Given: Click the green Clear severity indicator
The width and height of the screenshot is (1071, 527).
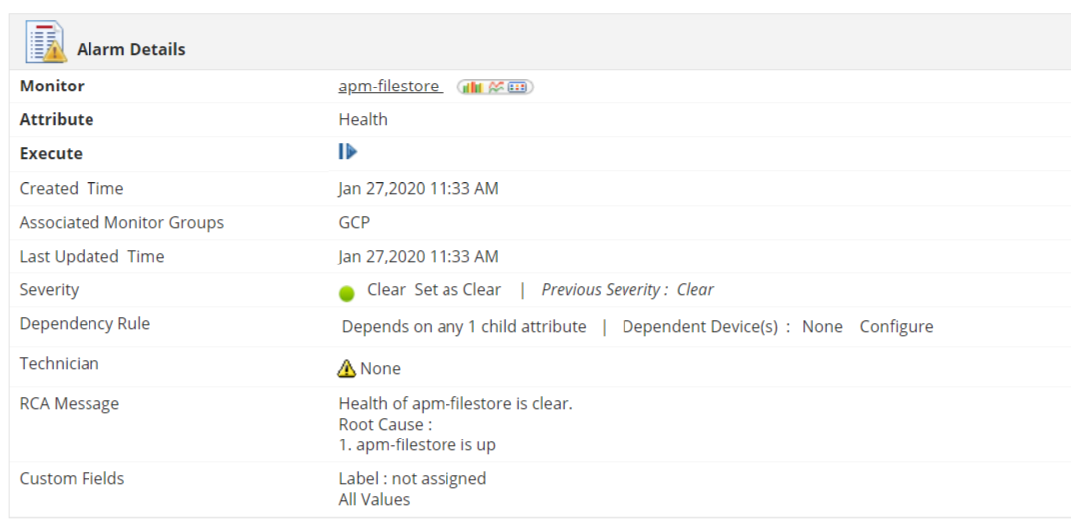Looking at the screenshot, I should tap(346, 293).
